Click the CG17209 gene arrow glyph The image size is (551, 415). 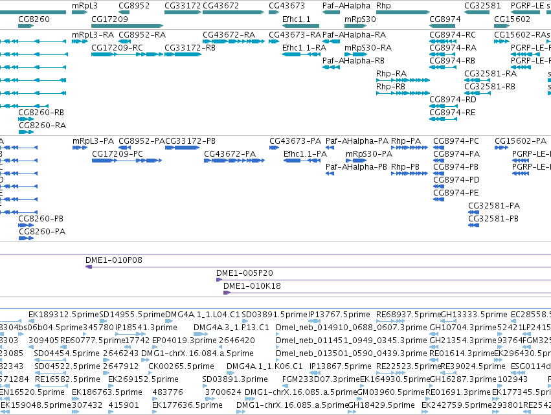click(x=127, y=26)
